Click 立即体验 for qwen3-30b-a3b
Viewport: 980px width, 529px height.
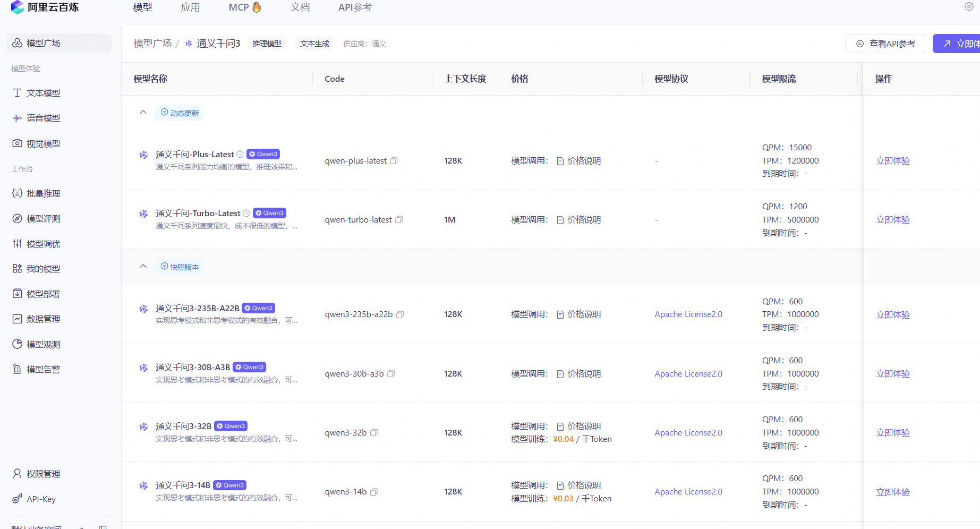tap(893, 374)
